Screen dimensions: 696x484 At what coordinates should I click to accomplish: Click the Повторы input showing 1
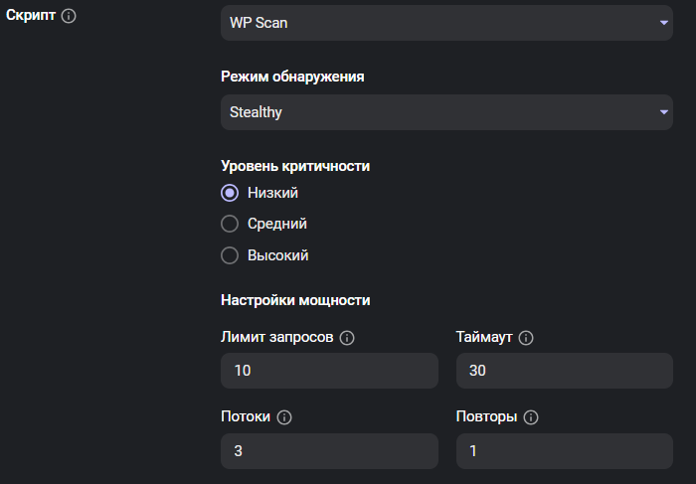(x=565, y=451)
